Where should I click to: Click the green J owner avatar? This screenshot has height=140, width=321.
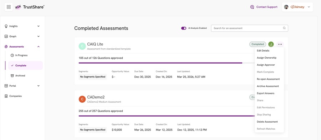[271, 44]
